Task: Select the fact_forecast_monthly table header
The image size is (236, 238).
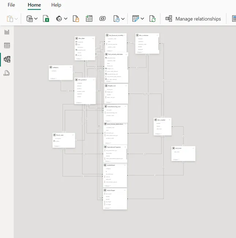Action: click(116, 36)
